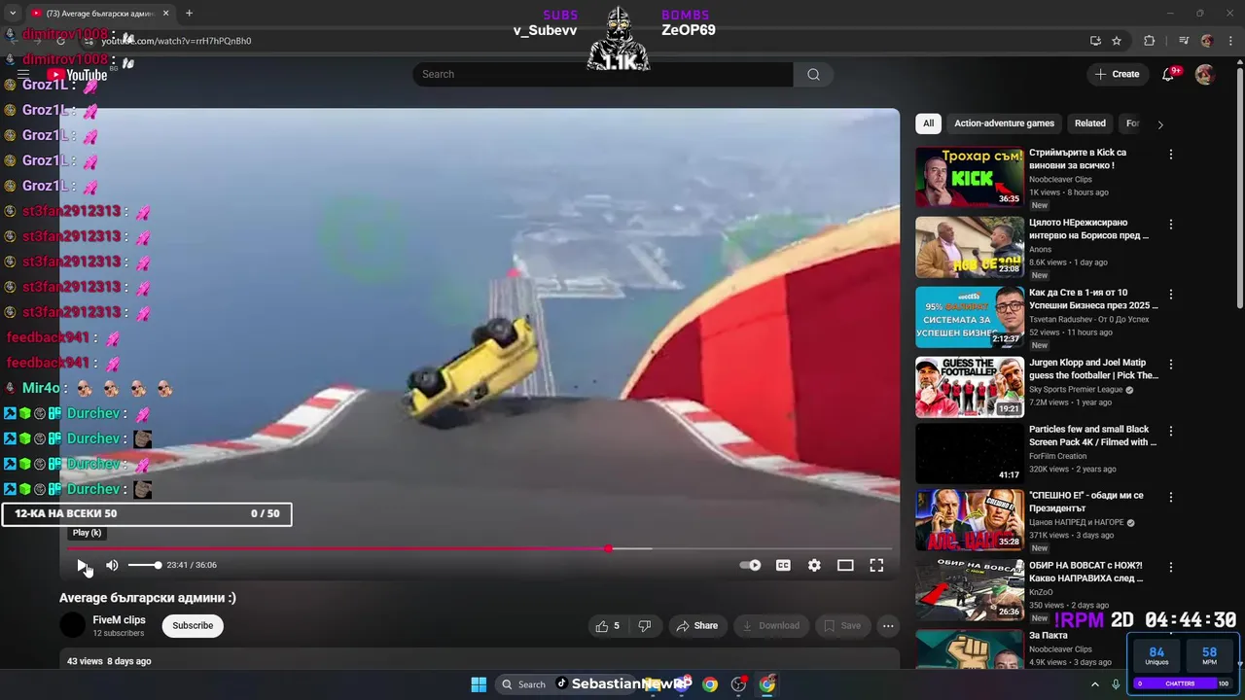Open the browser profile avatar
The height and width of the screenshot is (700, 1245).
(1207, 41)
